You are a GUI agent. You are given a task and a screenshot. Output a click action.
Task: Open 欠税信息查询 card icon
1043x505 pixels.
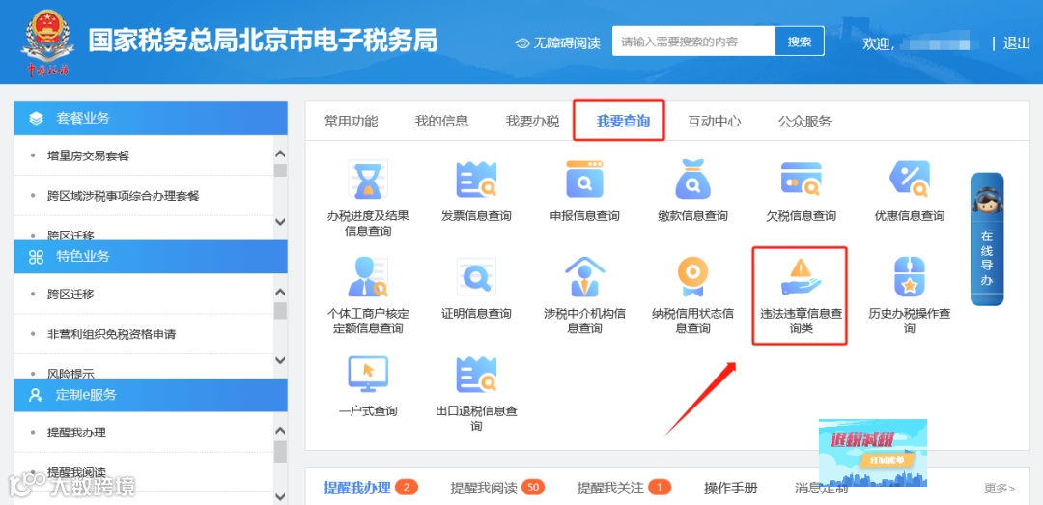[801, 180]
